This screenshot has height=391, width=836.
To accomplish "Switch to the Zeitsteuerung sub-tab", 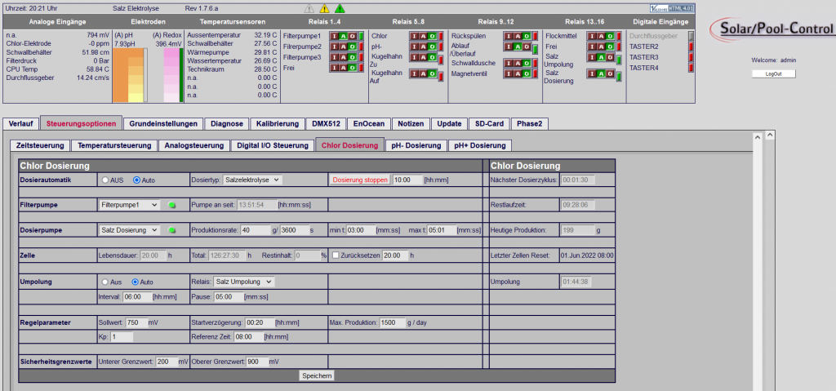I will [x=41, y=145].
